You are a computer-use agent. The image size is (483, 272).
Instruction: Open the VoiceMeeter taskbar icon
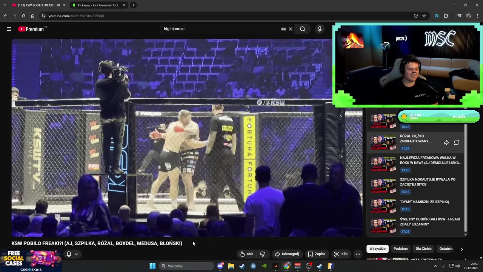point(298,266)
